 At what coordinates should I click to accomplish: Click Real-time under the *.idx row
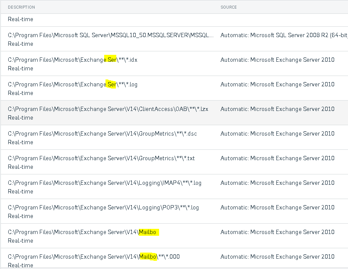pyautogui.click(x=20, y=69)
